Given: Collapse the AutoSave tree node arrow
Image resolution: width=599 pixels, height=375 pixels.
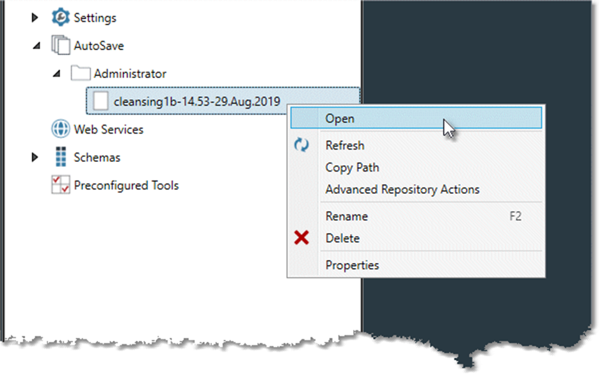Looking at the screenshot, I should 36,47.
